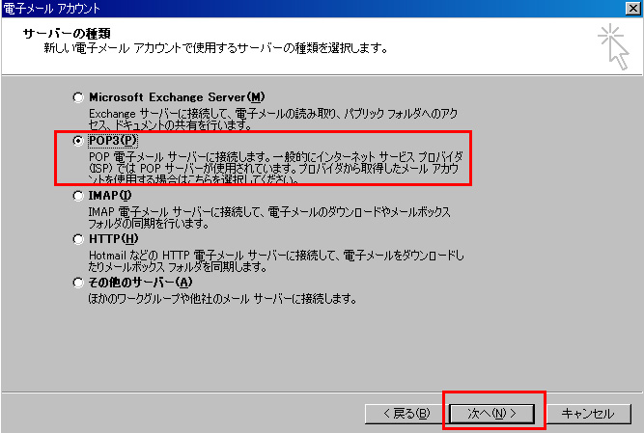Close the 電子メール アカウント dialog with X
This screenshot has width=644, height=433.
[633, 9]
